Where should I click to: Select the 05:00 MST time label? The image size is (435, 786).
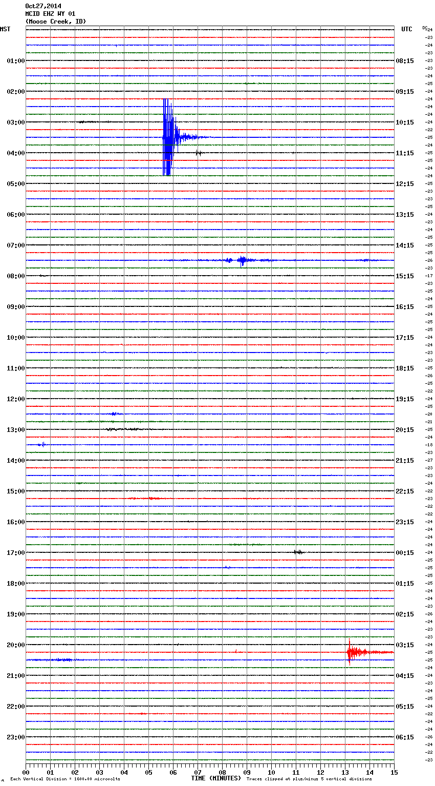pyautogui.click(x=15, y=184)
